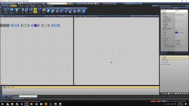
Task: Choose the Flip tool
Action: [x=22, y=11]
